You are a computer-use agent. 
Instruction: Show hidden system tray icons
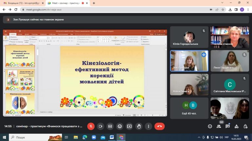tap(199, 137)
